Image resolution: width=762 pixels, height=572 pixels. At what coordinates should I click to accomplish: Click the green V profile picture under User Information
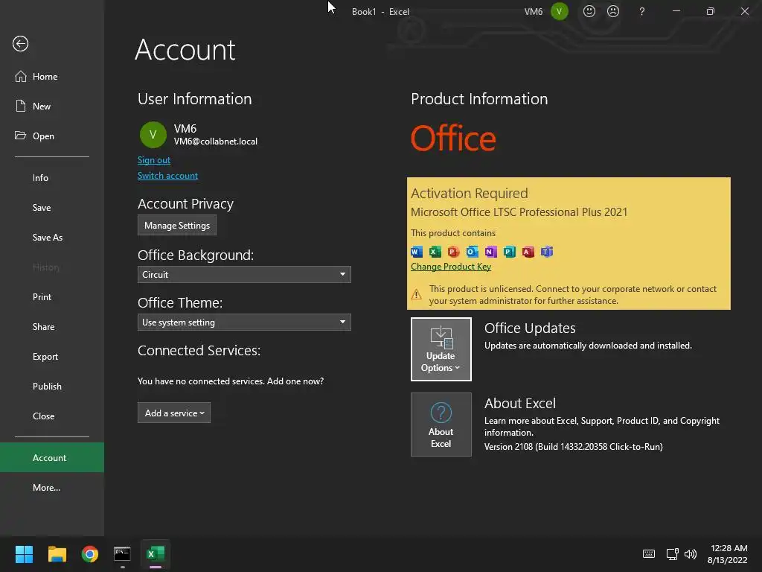click(153, 135)
